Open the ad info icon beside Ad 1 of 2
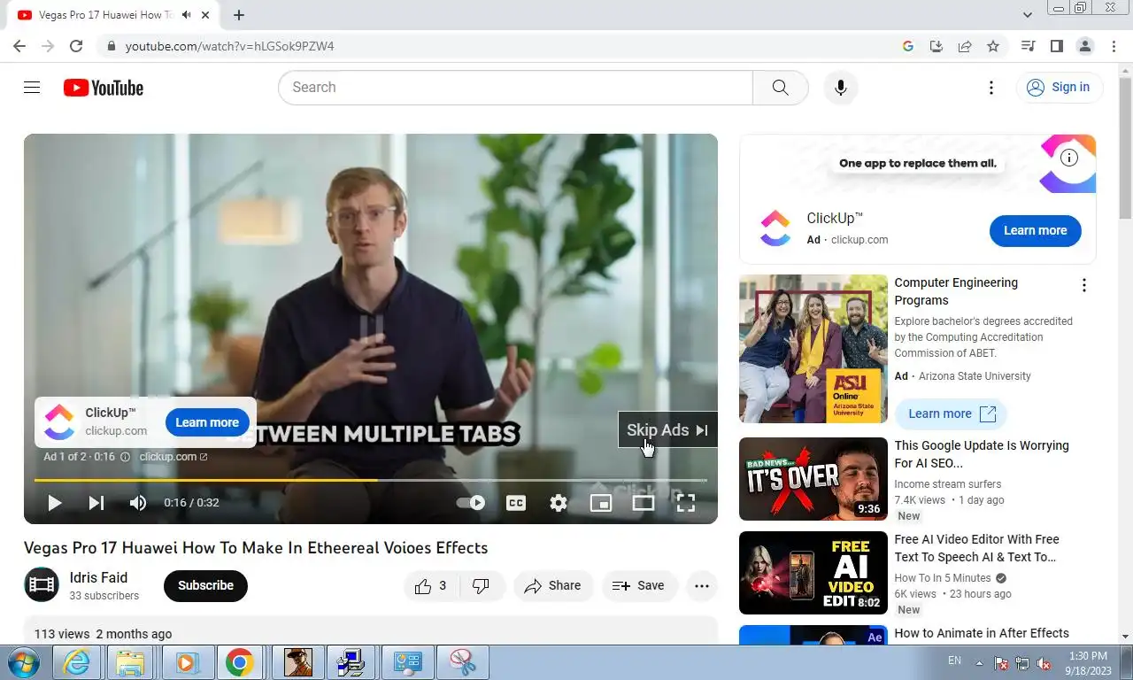 point(125,457)
